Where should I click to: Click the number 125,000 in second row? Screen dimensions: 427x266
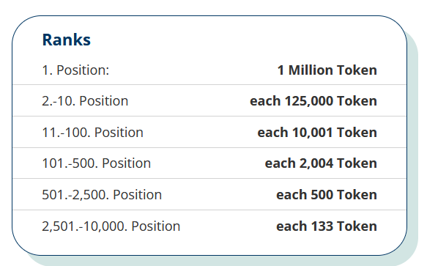click(309, 101)
